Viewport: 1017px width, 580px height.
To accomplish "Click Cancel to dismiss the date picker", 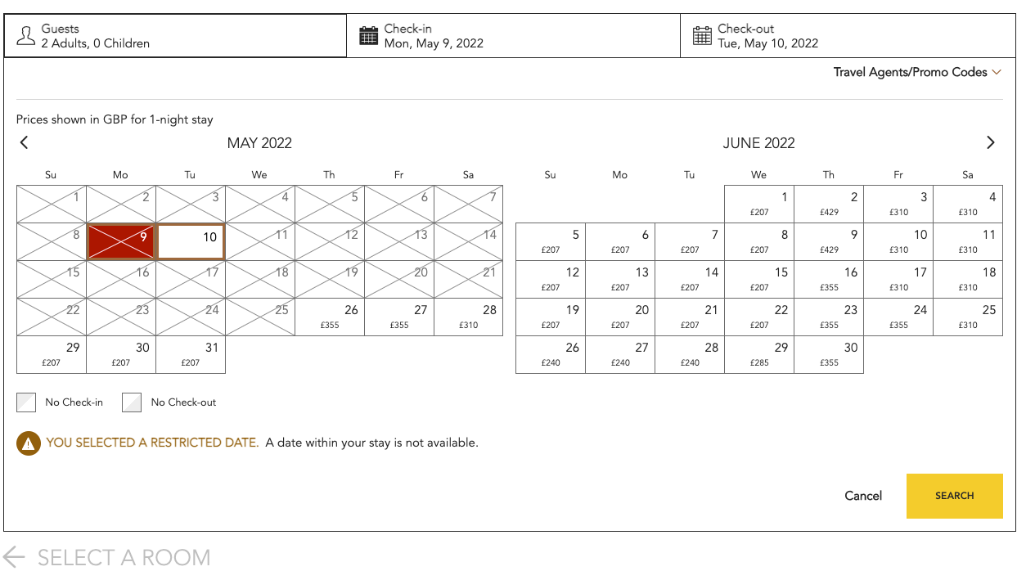I will [862, 496].
